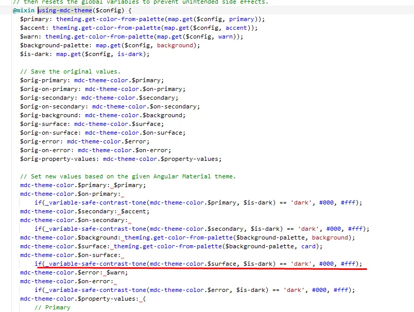Image resolution: width=414 pixels, height=312 pixels.
Task: Click the $orig-primary assignment line
Action: [92, 80]
